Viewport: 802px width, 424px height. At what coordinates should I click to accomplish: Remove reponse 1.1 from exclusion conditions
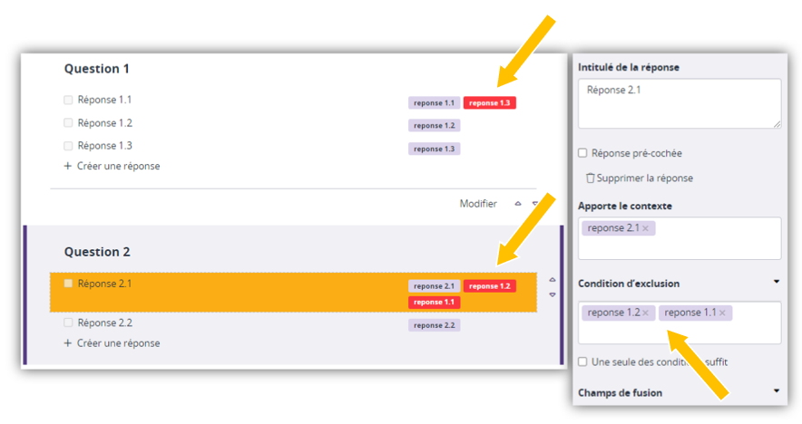tap(722, 313)
